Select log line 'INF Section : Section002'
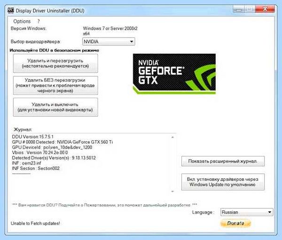This screenshot has height=240, width=282. point(36,168)
